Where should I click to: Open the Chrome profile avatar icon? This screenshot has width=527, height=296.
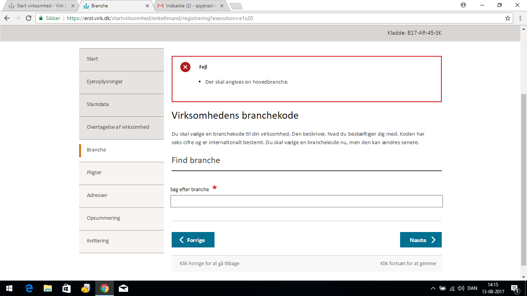[463, 5]
